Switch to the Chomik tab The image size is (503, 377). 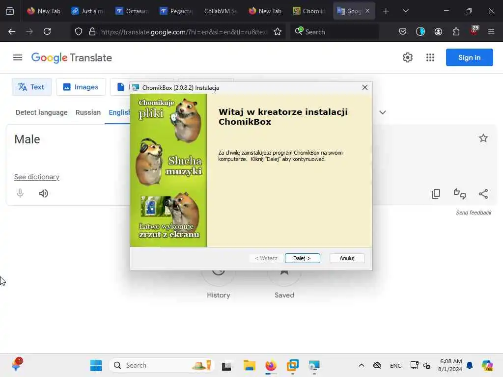(309, 11)
